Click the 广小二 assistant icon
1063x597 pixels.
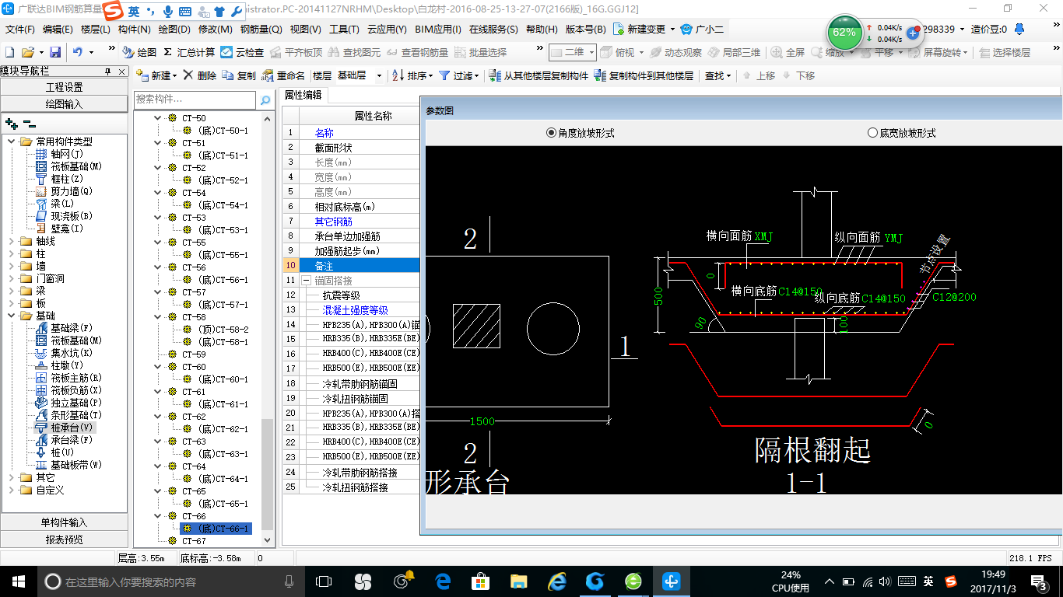701,29
